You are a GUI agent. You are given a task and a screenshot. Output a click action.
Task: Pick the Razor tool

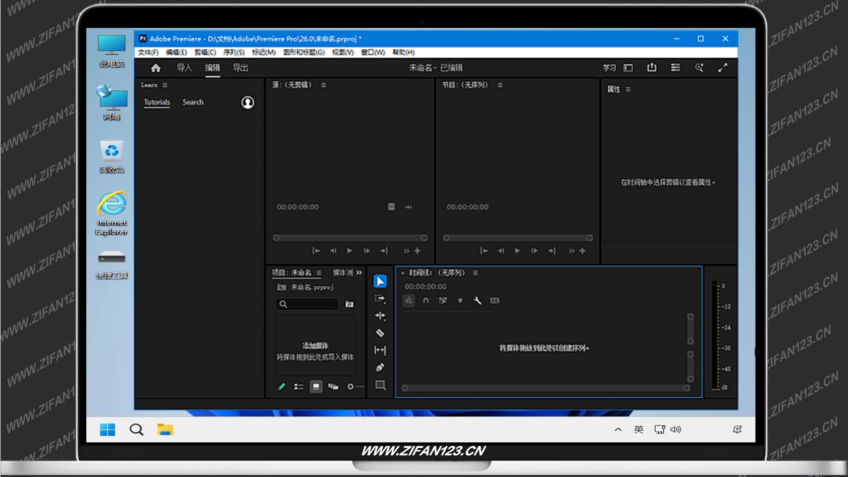380,333
